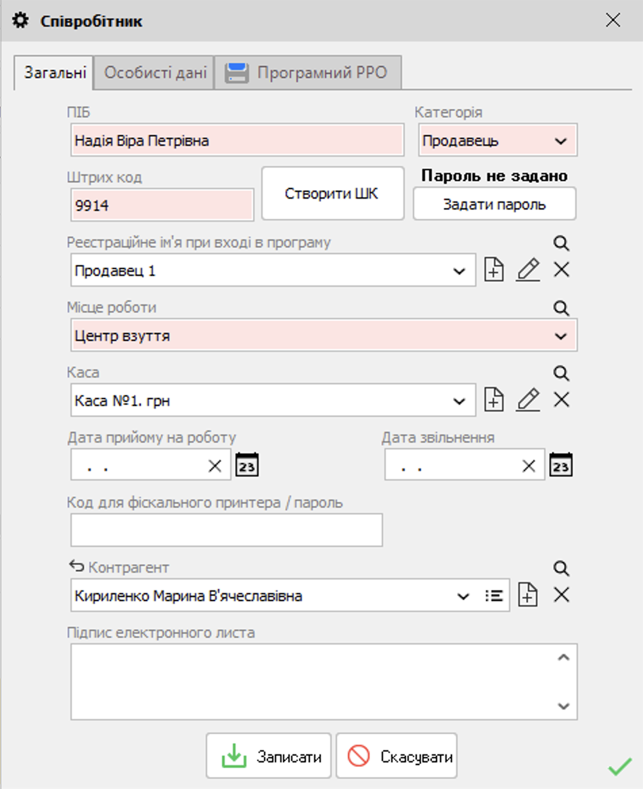The image size is (643, 789).
Task: Clear the registration name field
Action: click(x=562, y=269)
